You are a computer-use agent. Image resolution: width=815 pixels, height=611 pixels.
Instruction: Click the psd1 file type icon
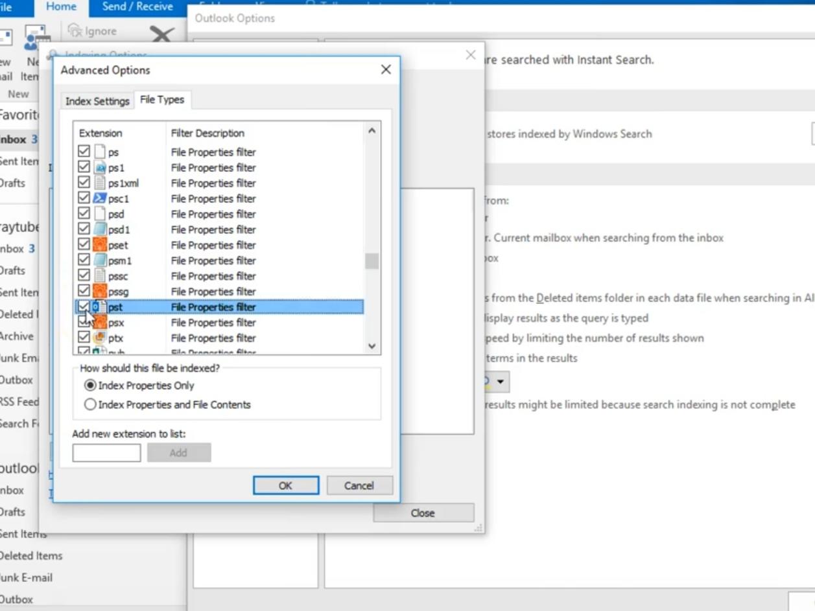[99, 229]
